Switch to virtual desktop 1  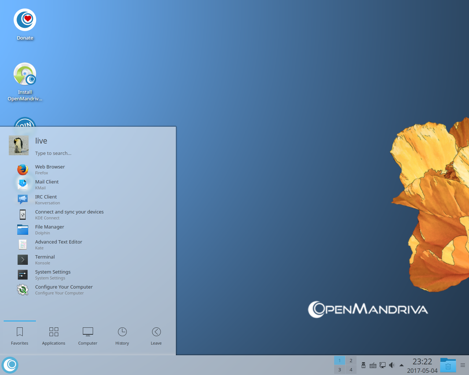click(x=340, y=360)
